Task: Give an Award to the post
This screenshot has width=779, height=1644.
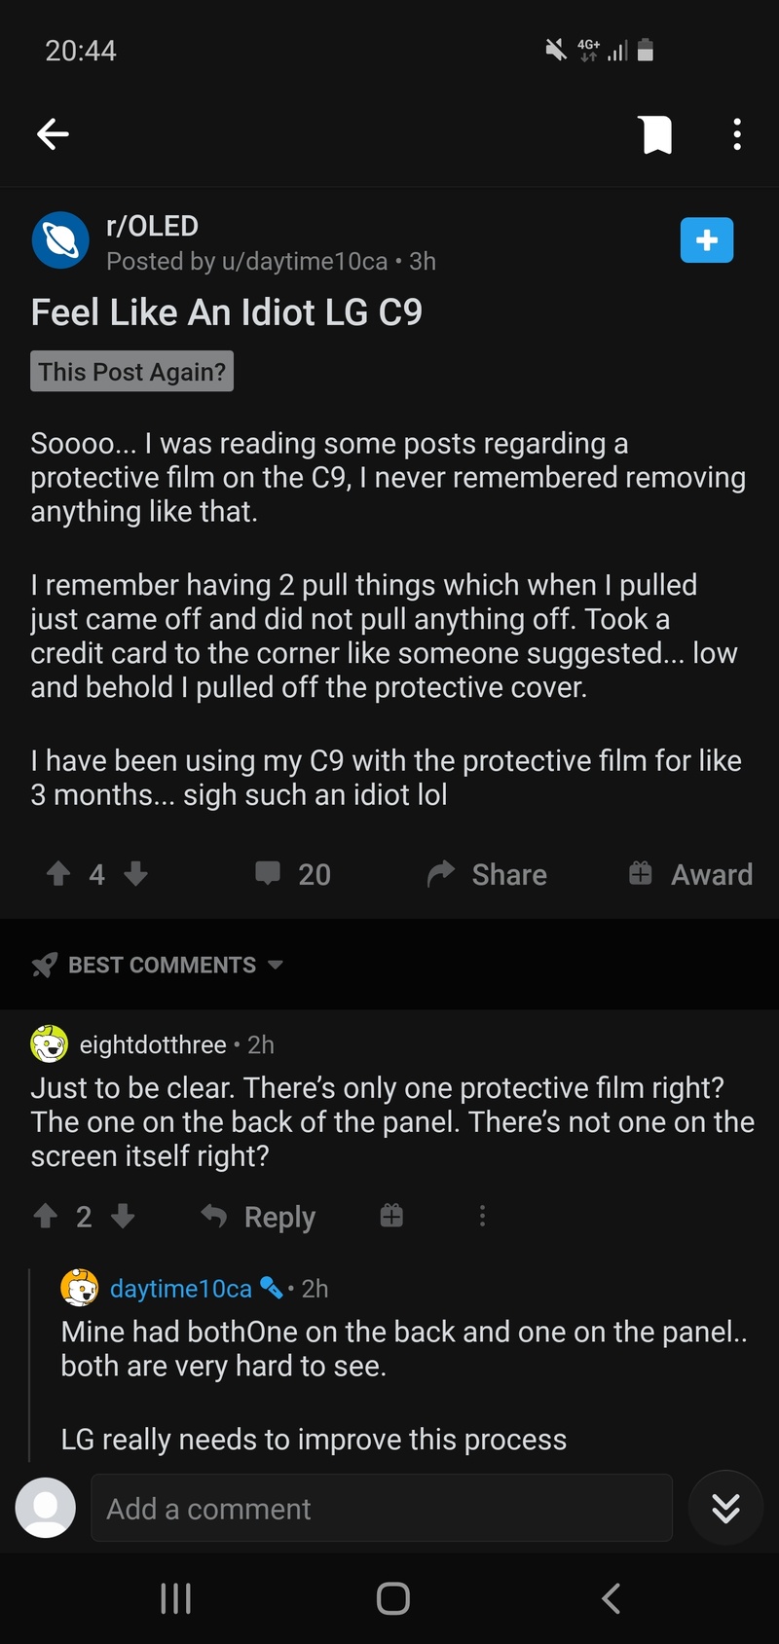Action: pos(690,873)
